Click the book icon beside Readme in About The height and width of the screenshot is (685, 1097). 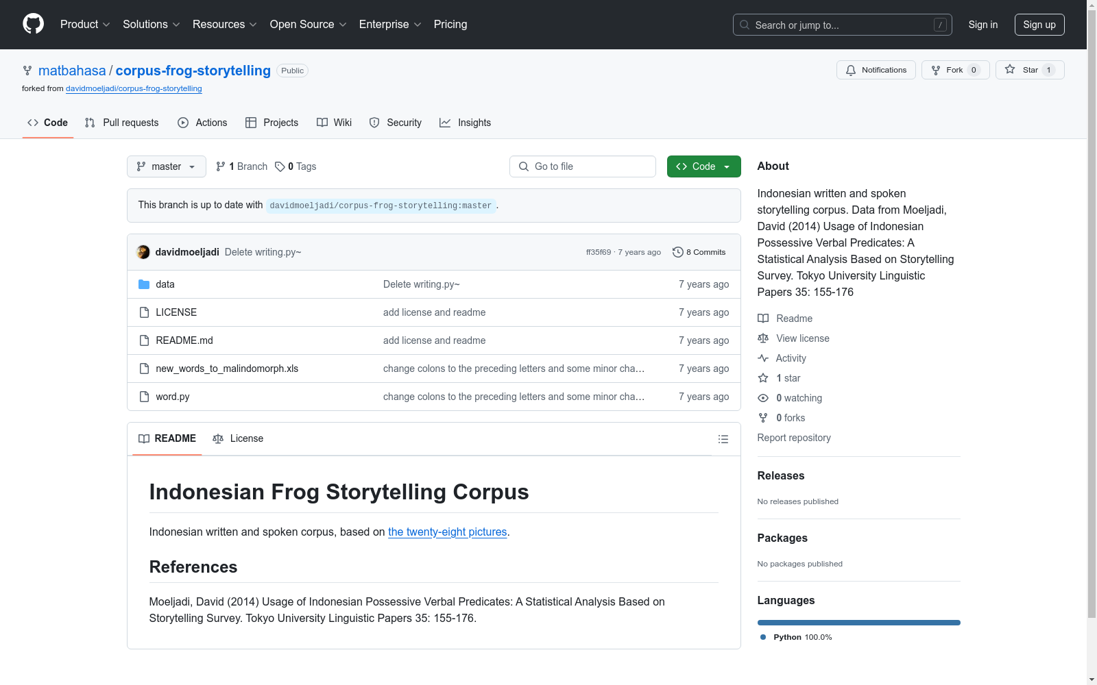tap(763, 319)
